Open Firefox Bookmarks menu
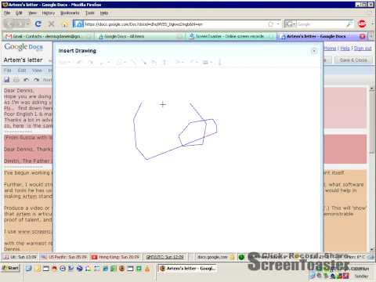The width and height of the screenshot is (376, 282). pyautogui.click(x=70, y=13)
